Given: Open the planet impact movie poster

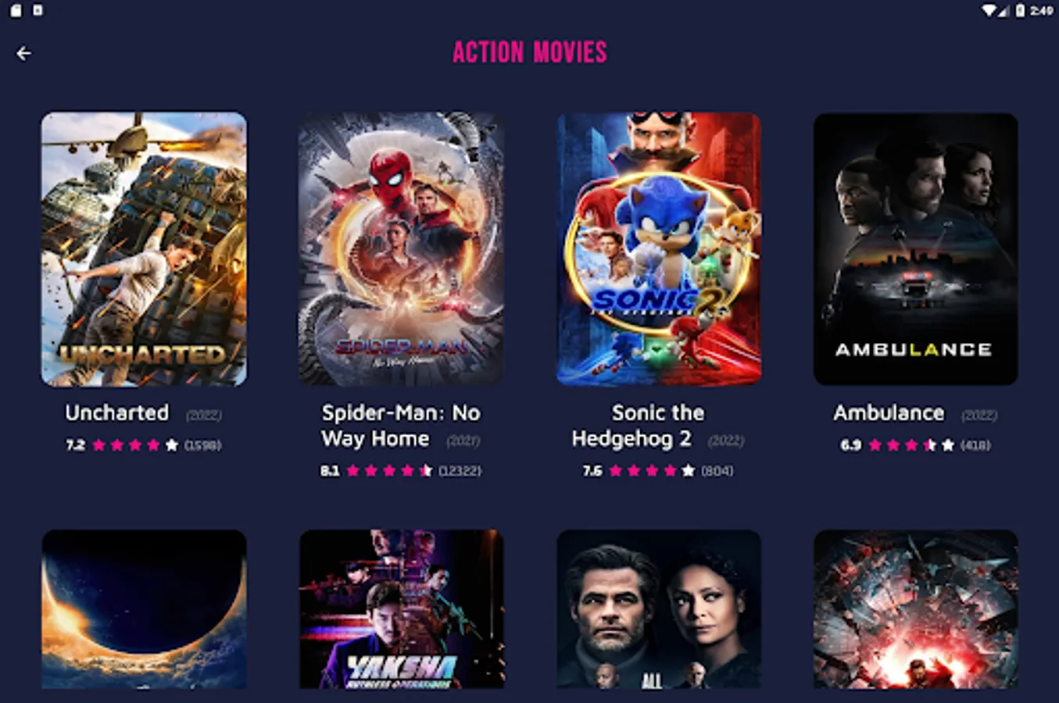Looking at the screenshot, I should 144,609.
